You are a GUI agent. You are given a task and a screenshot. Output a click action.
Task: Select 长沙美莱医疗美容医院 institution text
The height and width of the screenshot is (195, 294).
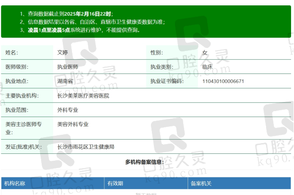coord(83,96)
